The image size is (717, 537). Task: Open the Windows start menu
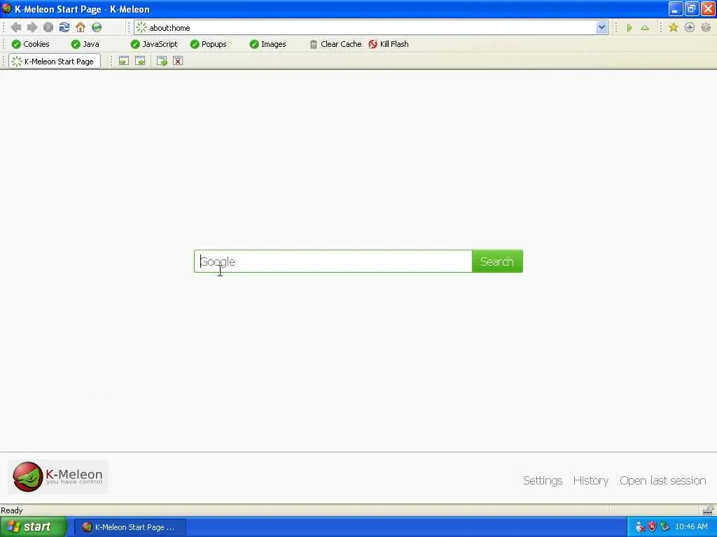[x=32, y=527]
